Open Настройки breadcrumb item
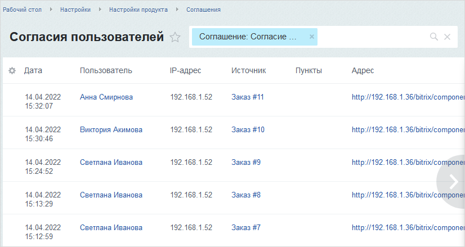Screen dimensions: 465x247 click(75, 10)
